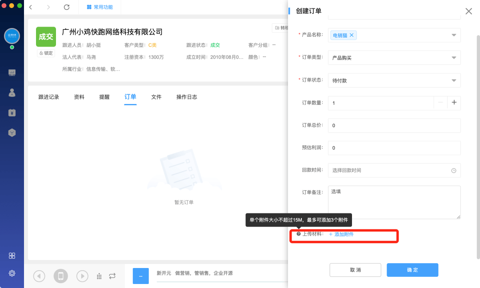Focus the 订单总价 input field
This screenshot has height=288, width=480.
coord(394,125)
